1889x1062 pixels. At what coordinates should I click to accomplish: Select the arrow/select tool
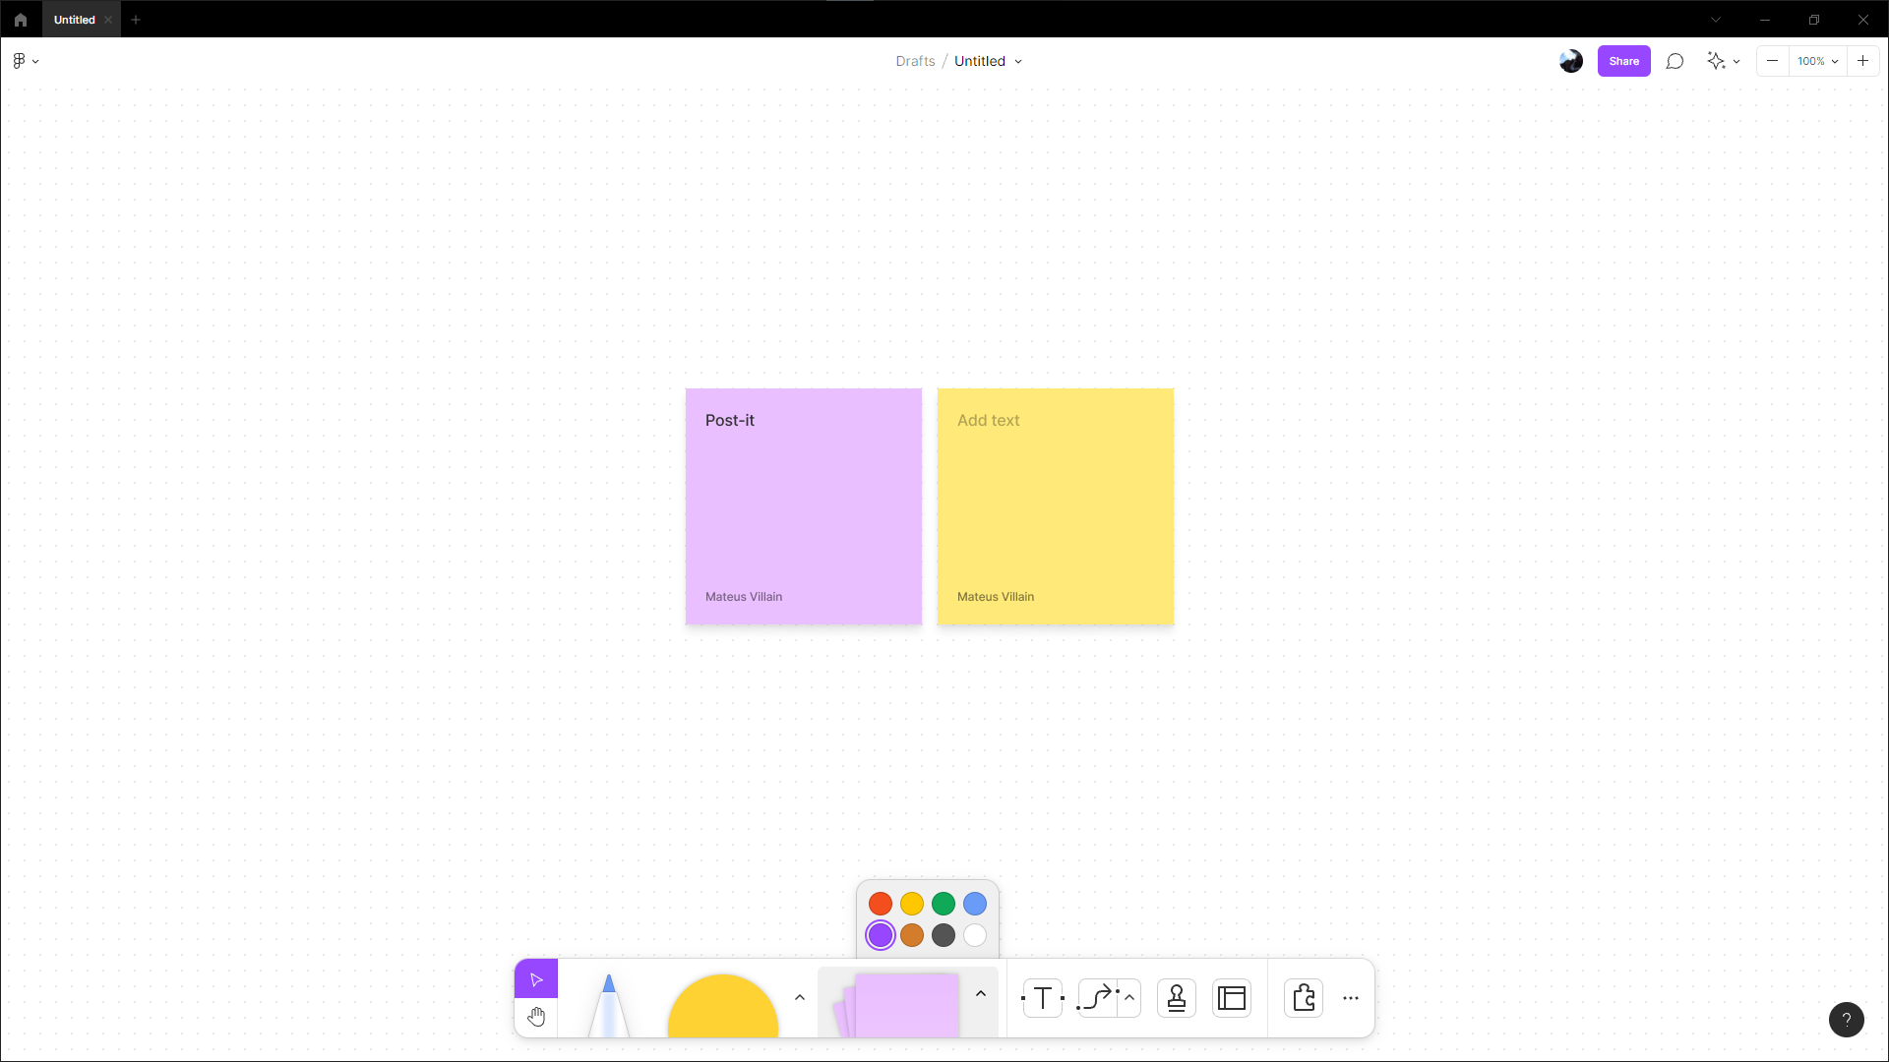(537, 979)
